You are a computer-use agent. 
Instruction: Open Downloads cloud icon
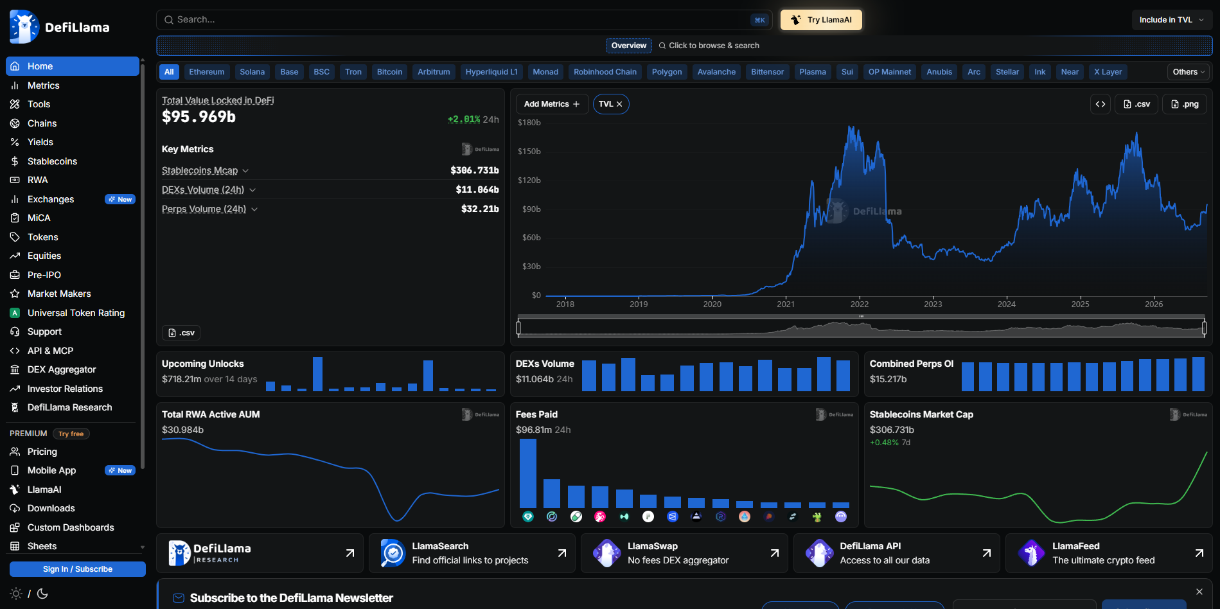coord(15,508)
